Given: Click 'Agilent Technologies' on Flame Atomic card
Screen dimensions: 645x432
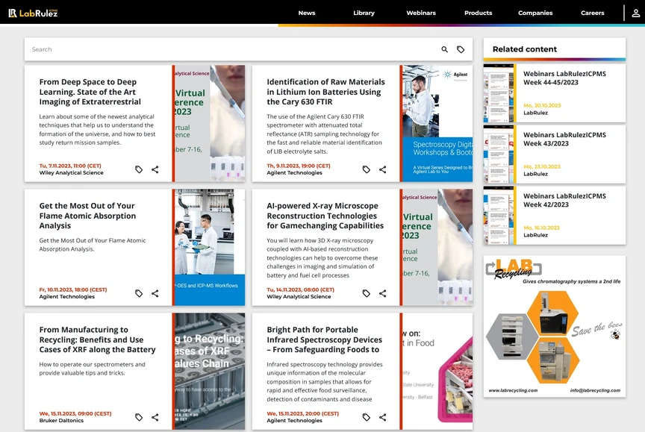Looking at the screenshot, I should [66, 297].
